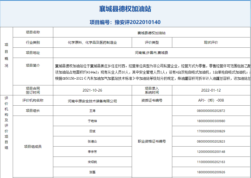
Task: Select member name 田斌
Action: tap(92, 131)
